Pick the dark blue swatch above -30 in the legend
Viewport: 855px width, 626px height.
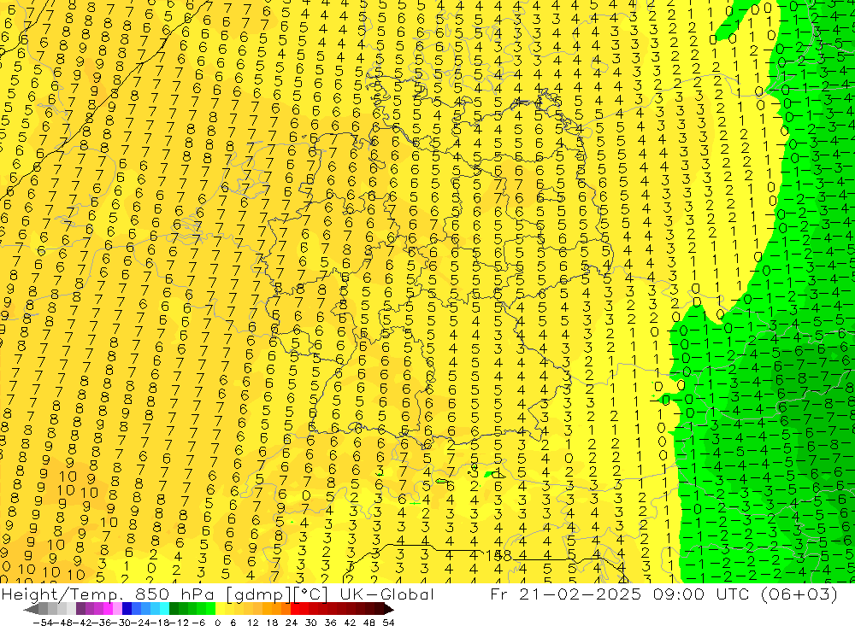127,609
